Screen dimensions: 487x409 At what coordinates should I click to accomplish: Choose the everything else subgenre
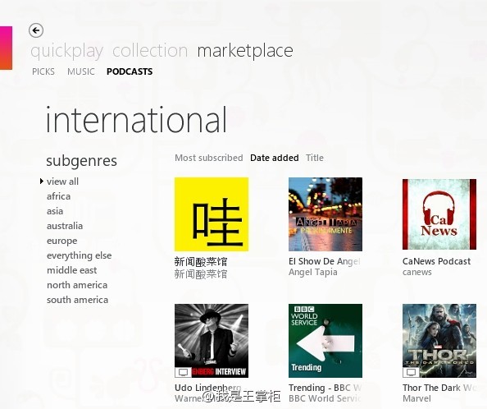(79, 255)
